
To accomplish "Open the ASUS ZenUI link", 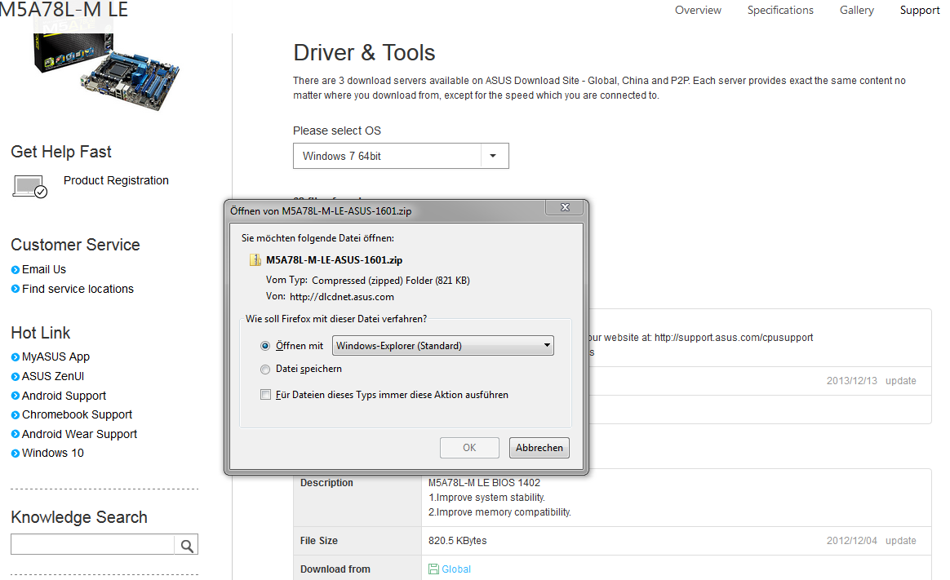I will click(x=53, y=377).
